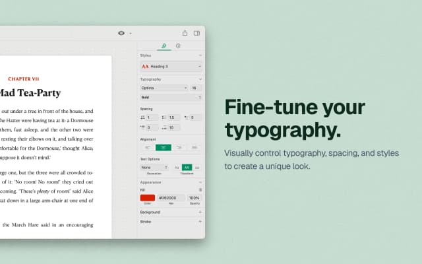Screen dimensions: 422x264
Task: Select justified text alignment
Action: [195, 147]
